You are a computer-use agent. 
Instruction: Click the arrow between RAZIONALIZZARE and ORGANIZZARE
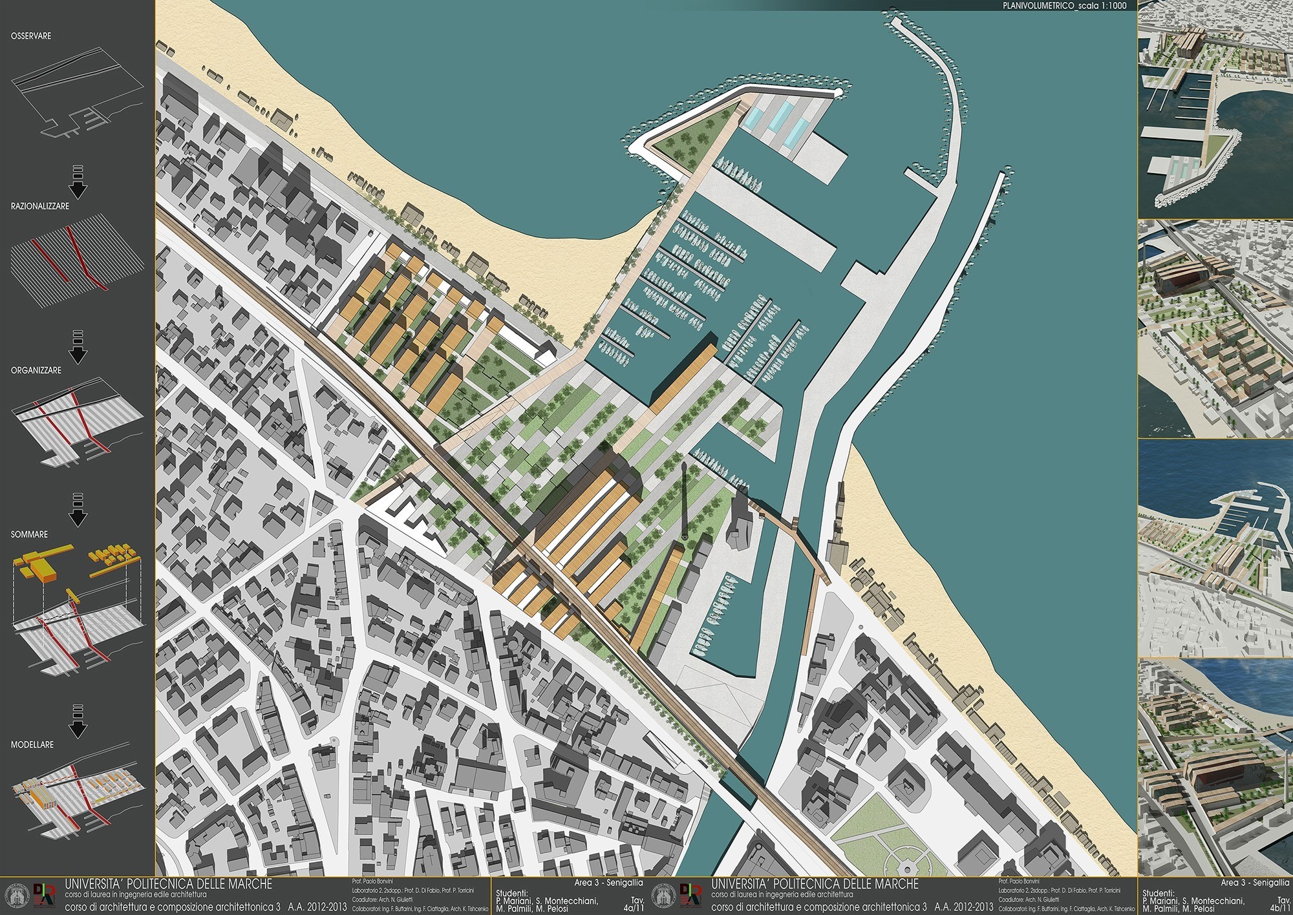[78, 348]
